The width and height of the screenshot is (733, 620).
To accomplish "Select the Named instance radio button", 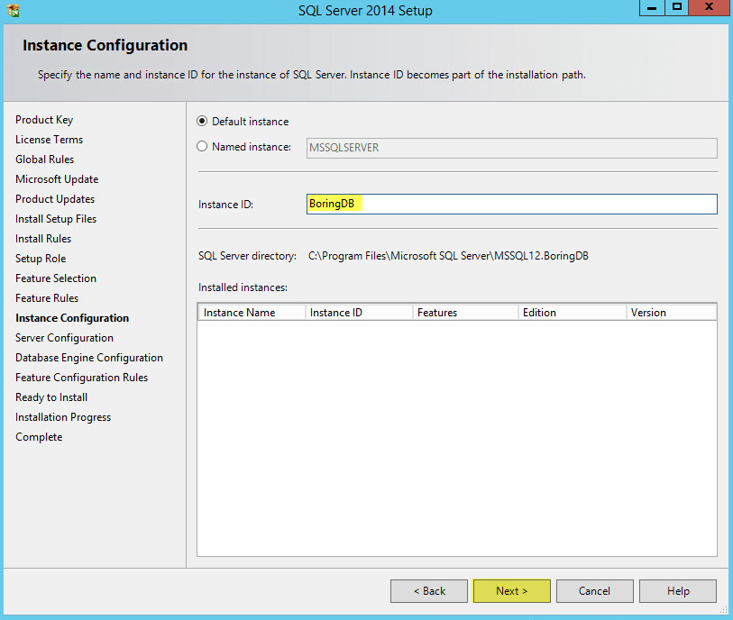I will (x=202, y=147).
